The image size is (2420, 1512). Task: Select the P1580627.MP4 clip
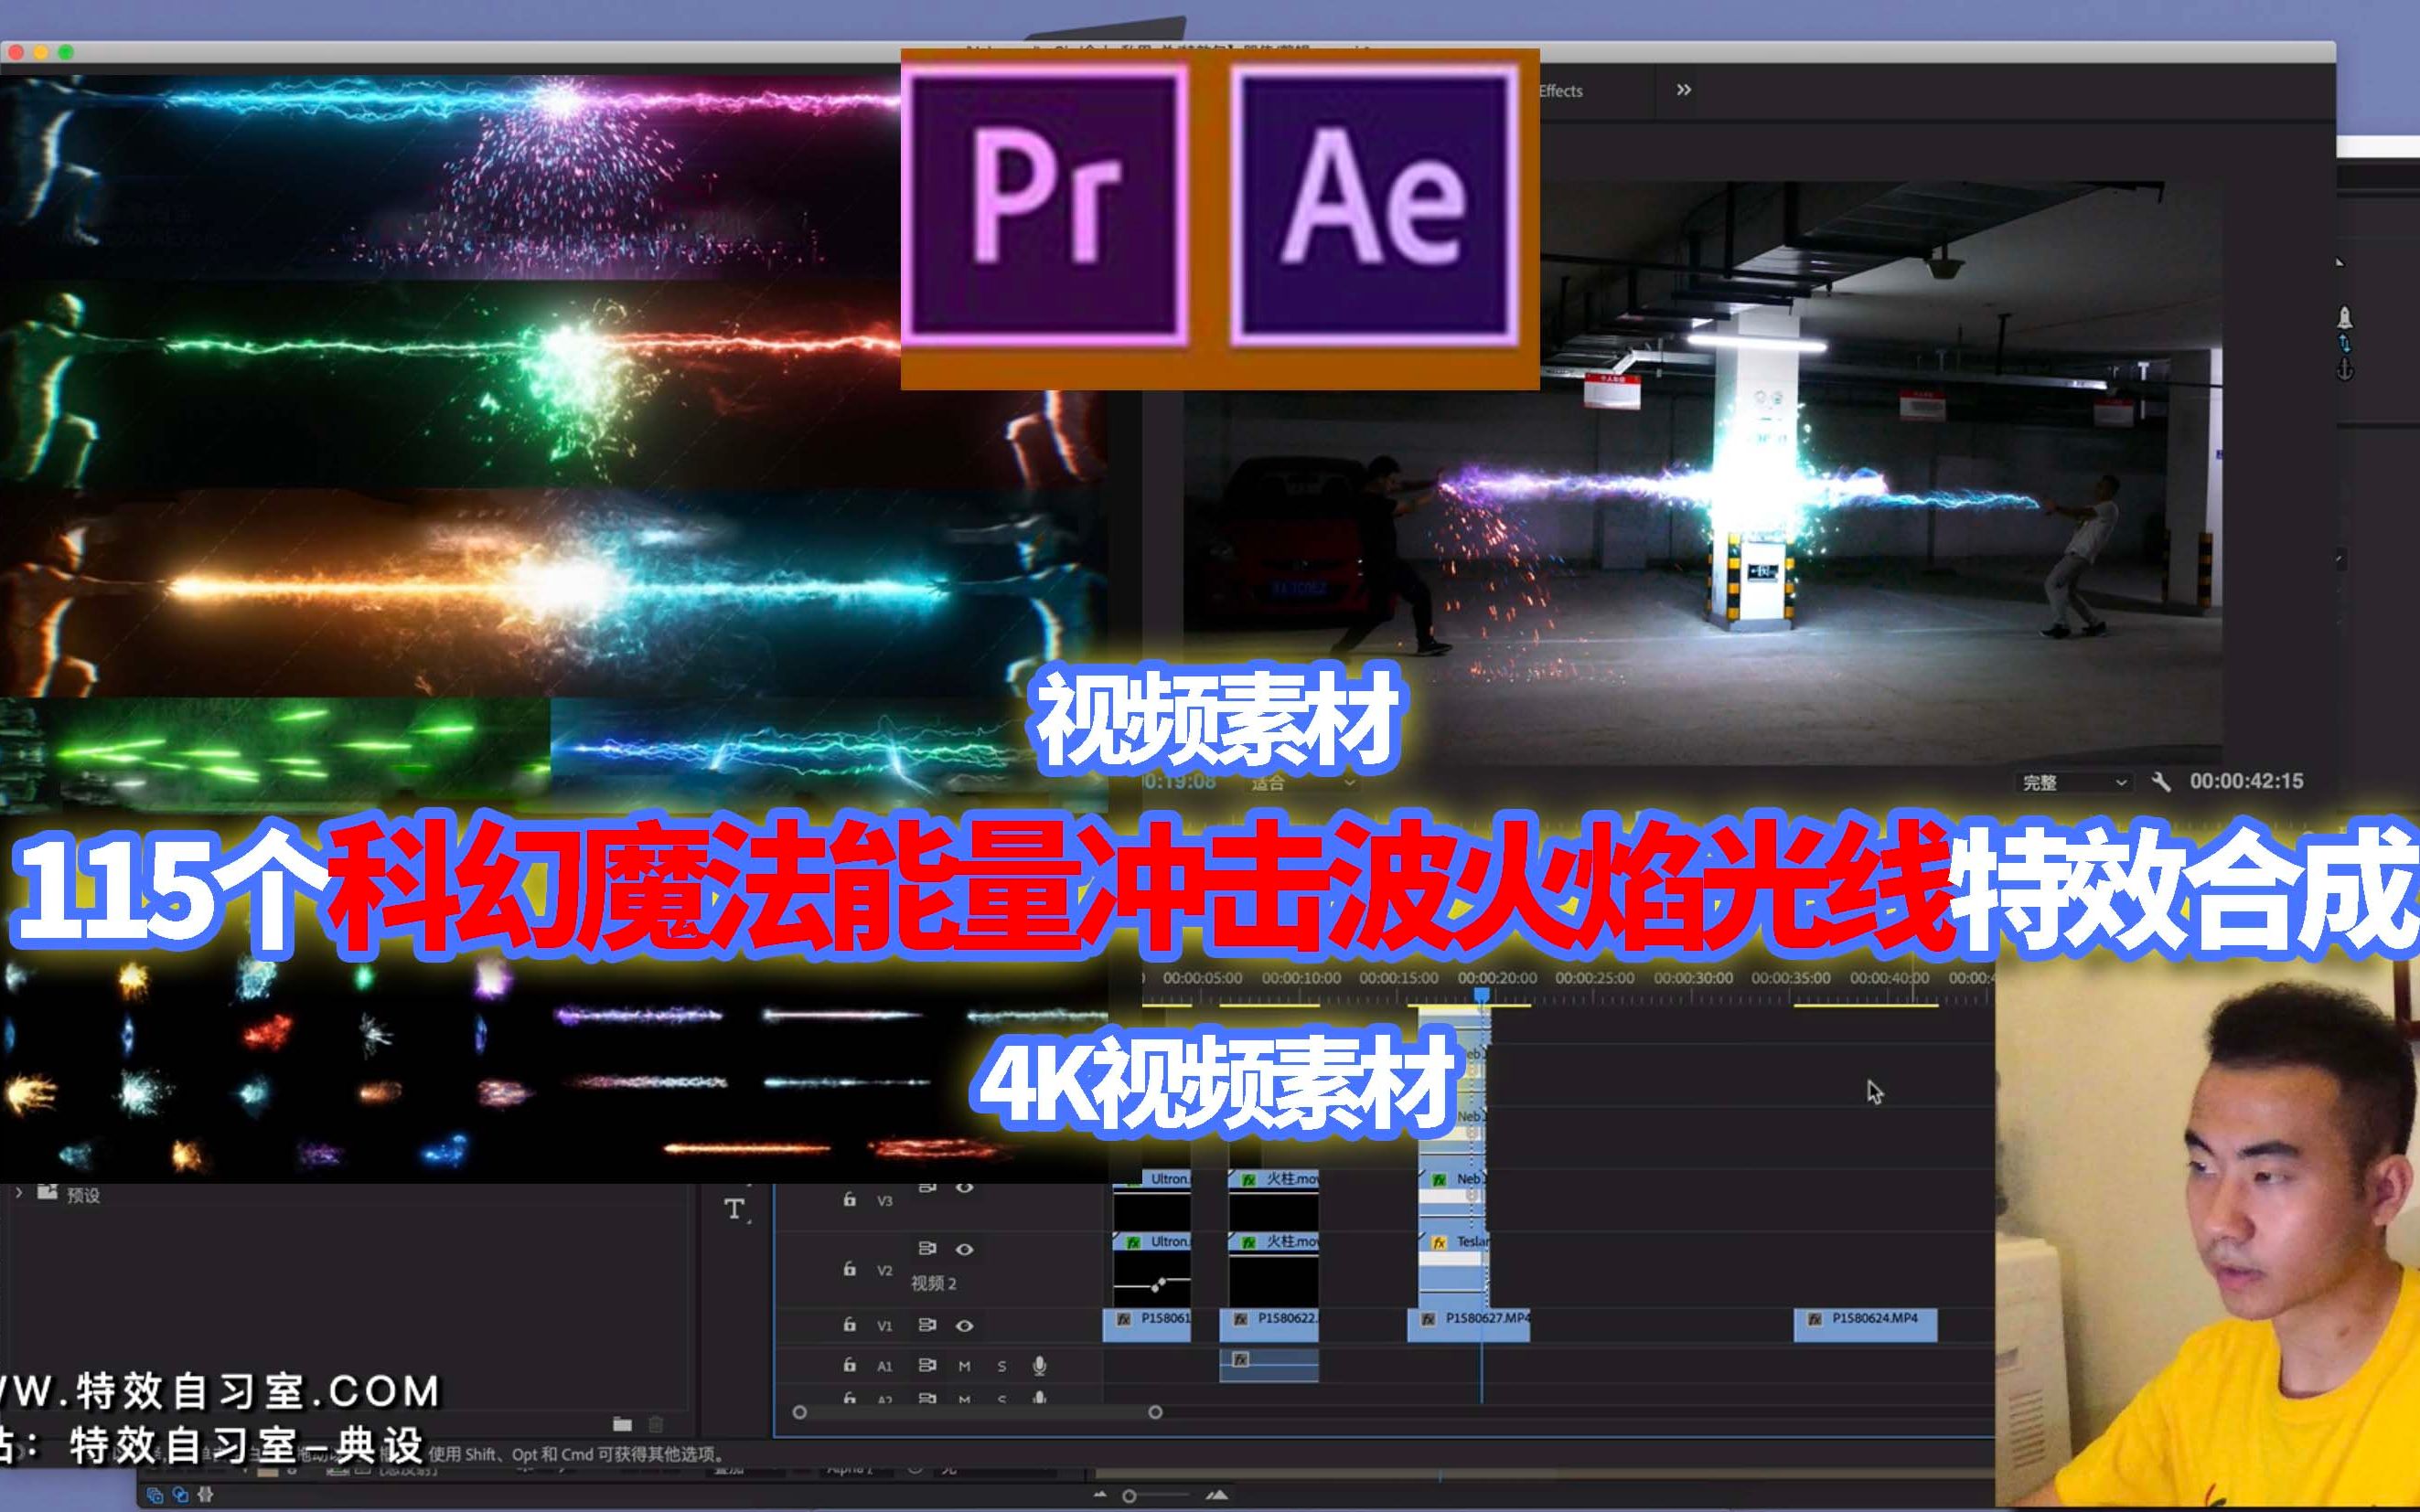pyautogui.click(x=1469, y=1325)
